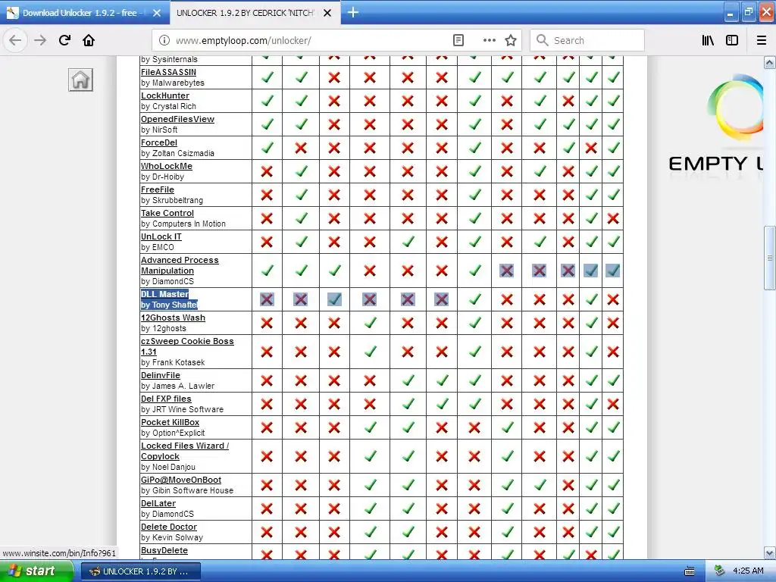
Task: Select UNLOCKER 1.9.2 BY CEDRICK tab
Action: (245, 13)
